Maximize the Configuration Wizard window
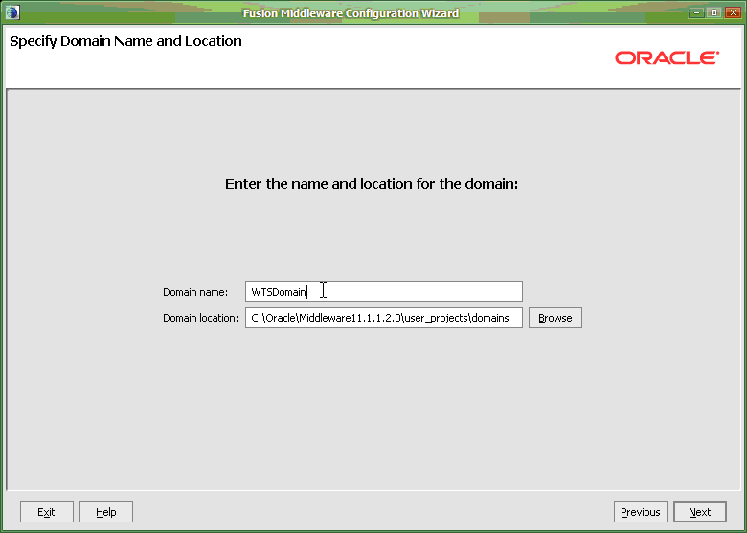 tap(713, 12)
